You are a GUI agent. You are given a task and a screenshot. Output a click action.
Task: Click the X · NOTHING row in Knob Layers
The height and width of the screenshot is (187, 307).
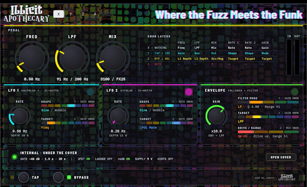[x=213, y=48]
